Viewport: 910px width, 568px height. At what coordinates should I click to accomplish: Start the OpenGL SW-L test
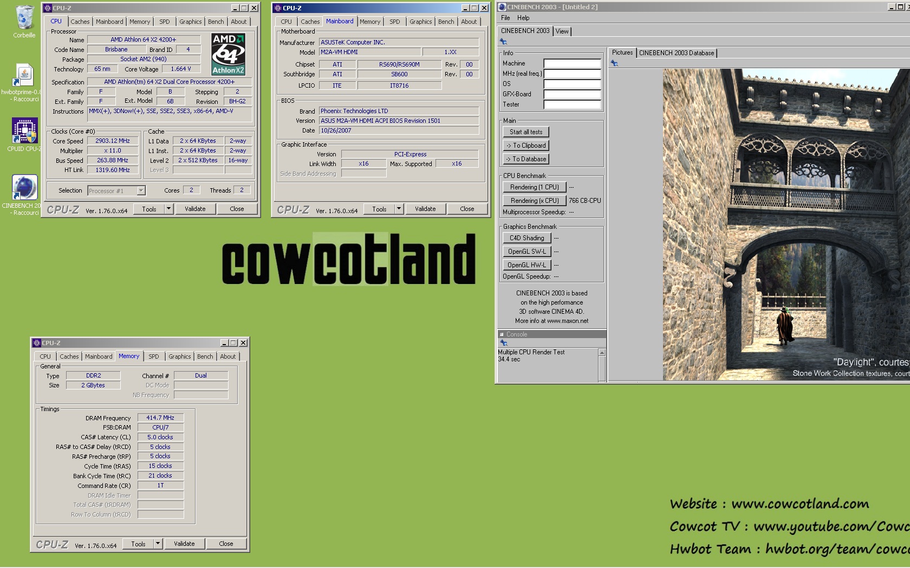tap(527, 252)
